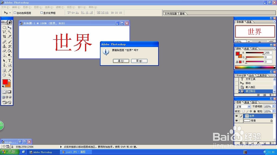
Task: Open blend mode dropdown 正常
Action: coord(243,107)
